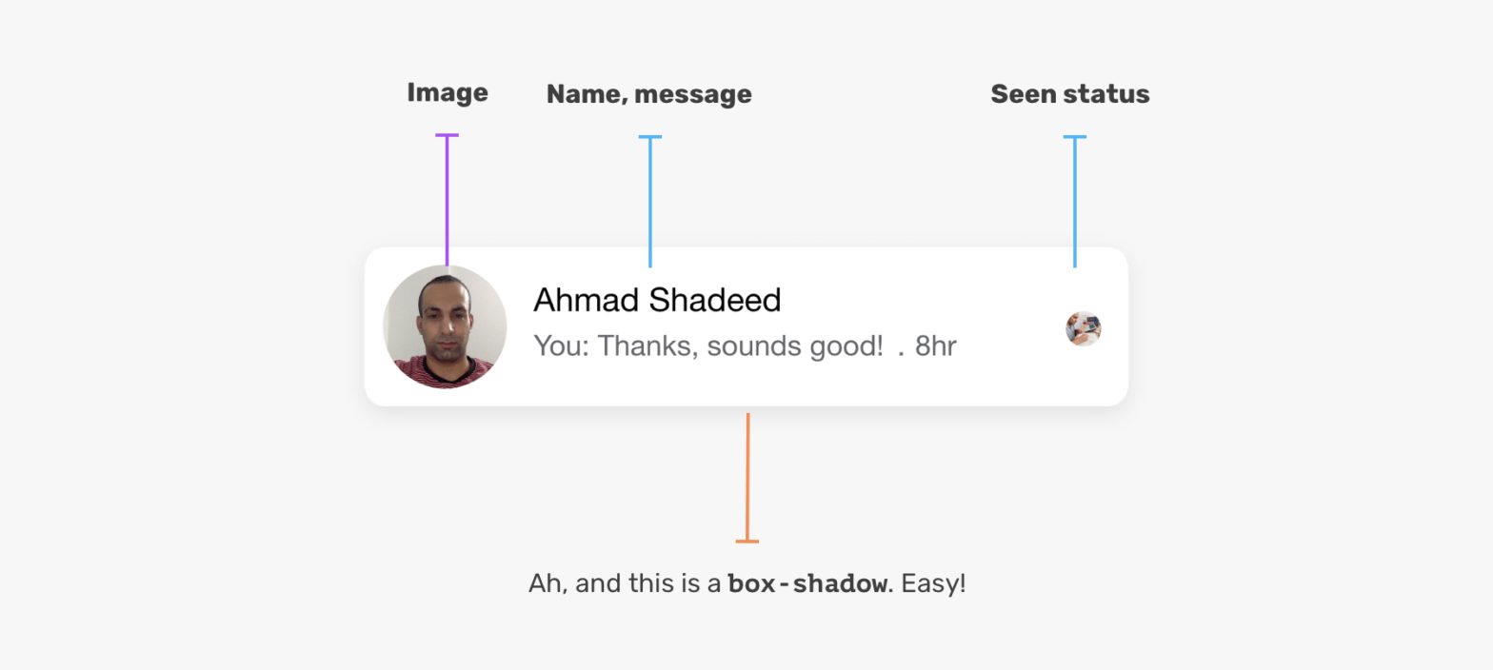Click the '8hr' timestamp
1493x670 pixels.
tap(935, 345)
